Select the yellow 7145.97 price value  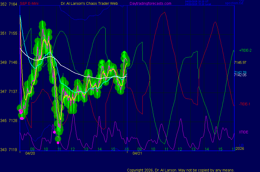click(240, 62)
